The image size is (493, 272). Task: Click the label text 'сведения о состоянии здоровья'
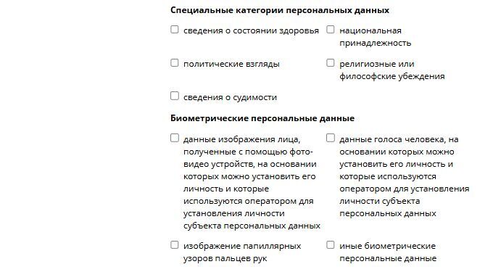pos(251,30)
